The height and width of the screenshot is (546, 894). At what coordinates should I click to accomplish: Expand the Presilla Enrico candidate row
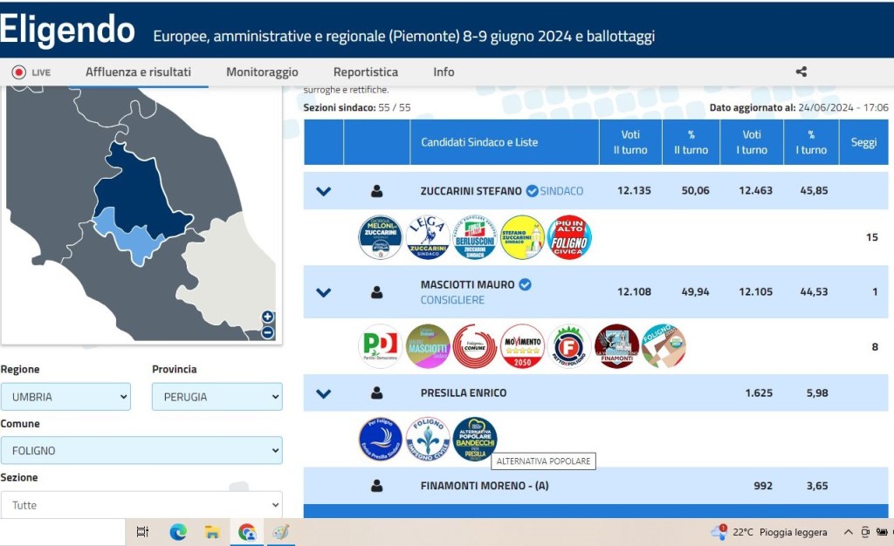(x=323, y=393)
